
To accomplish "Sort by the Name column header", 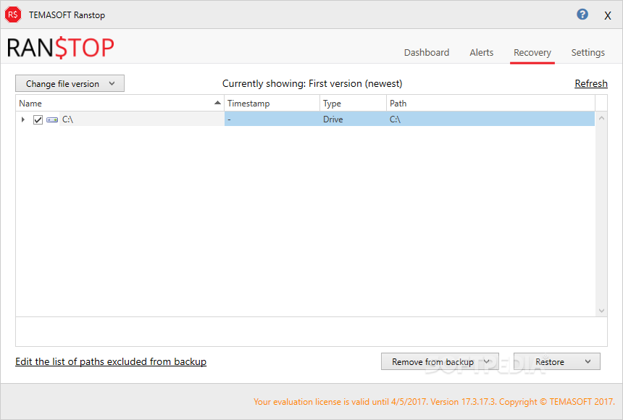I will coord(120,104).
